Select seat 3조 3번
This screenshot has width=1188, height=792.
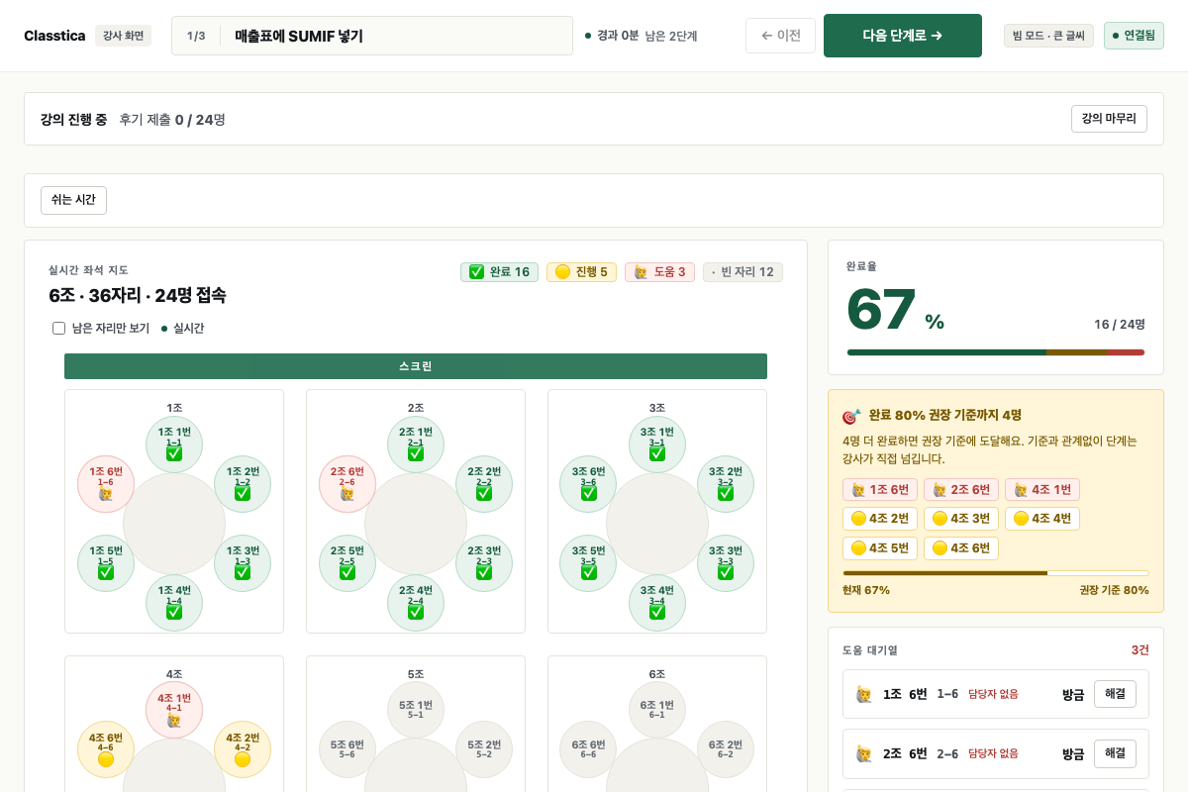726,563
